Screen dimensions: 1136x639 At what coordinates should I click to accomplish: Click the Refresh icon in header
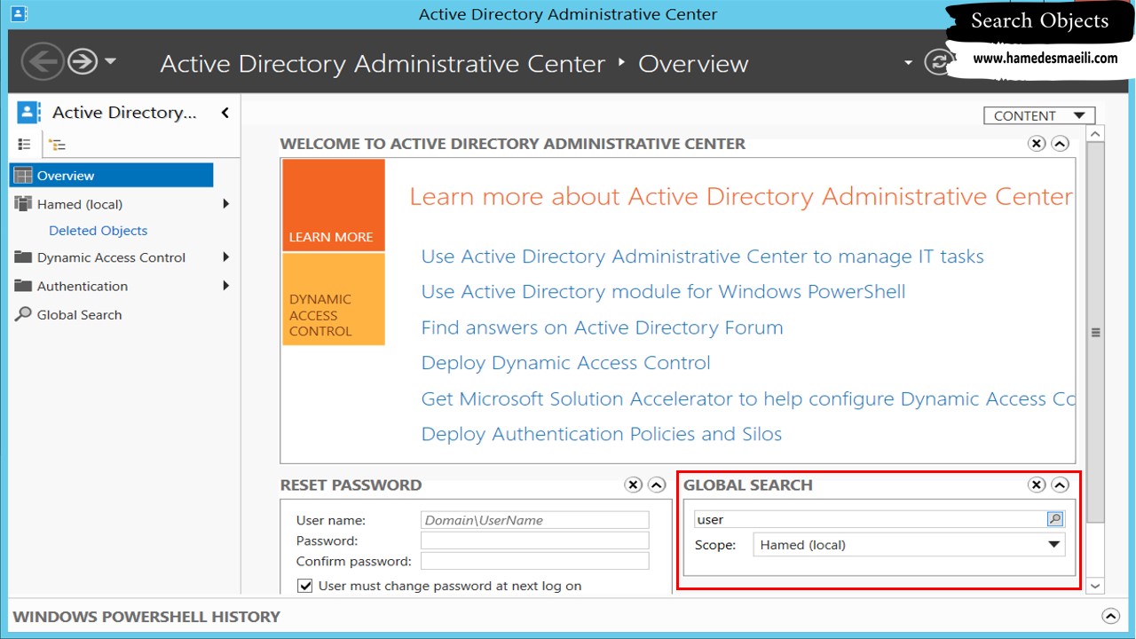click(x=938, y=62)
